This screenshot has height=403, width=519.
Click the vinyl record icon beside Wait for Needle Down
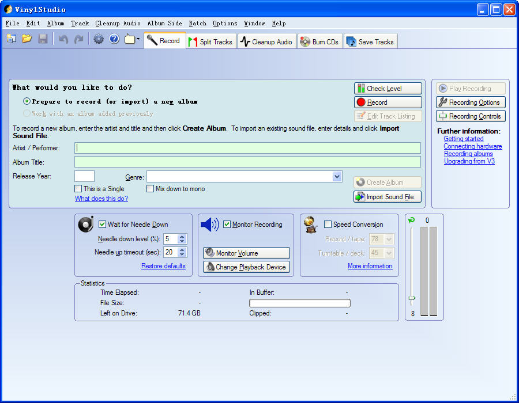pyautogui.click(x=86, y=225)
